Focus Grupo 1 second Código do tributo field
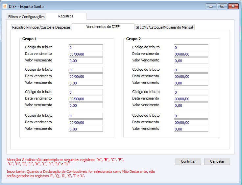 click(x=86, y=70)
